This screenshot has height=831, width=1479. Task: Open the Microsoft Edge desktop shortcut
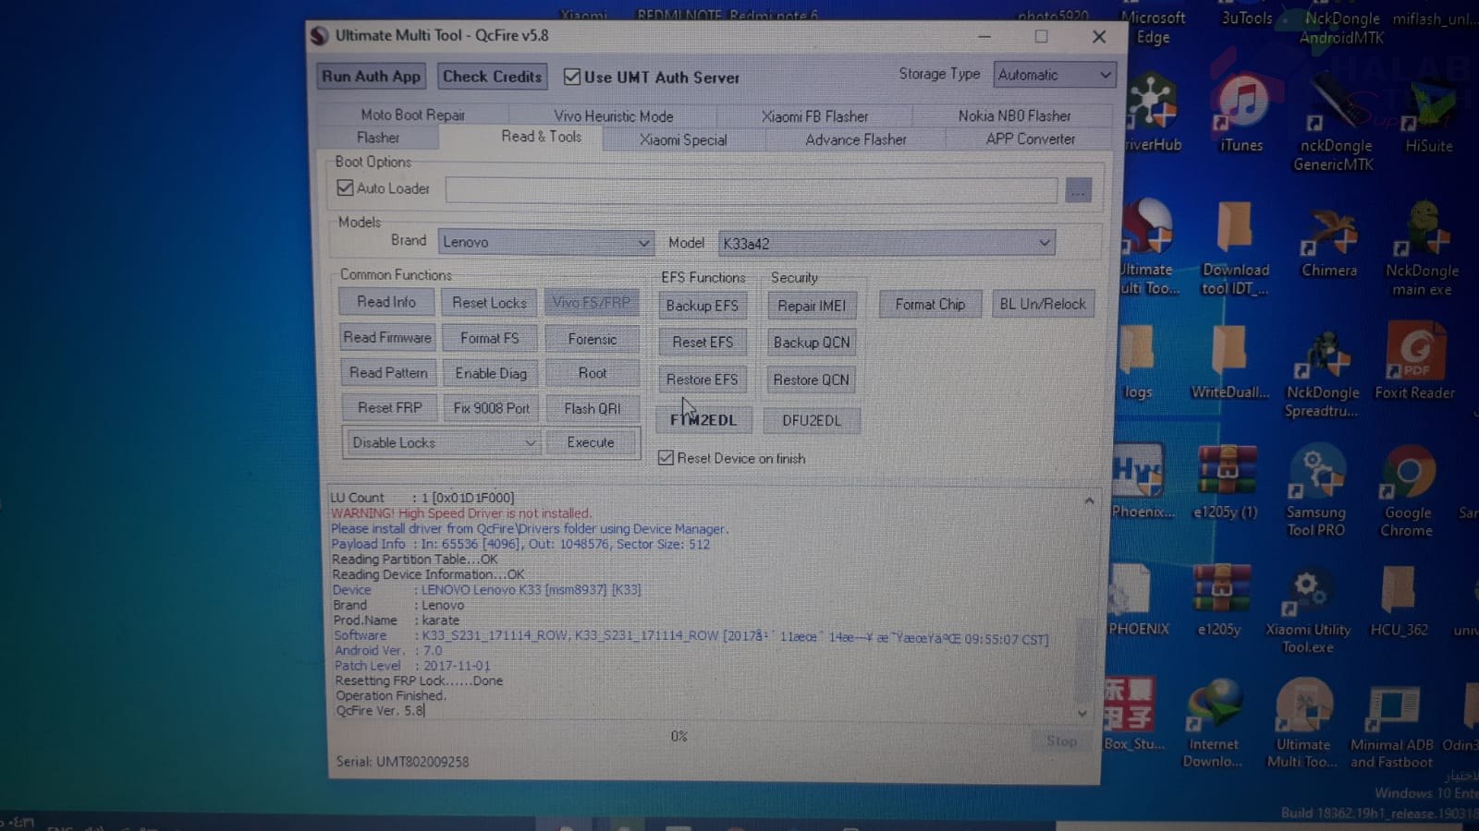[1153, 28]
